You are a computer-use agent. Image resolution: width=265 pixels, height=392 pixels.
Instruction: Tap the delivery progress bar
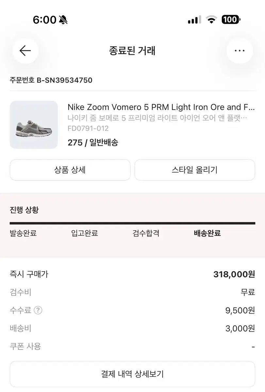click(132, 223)
